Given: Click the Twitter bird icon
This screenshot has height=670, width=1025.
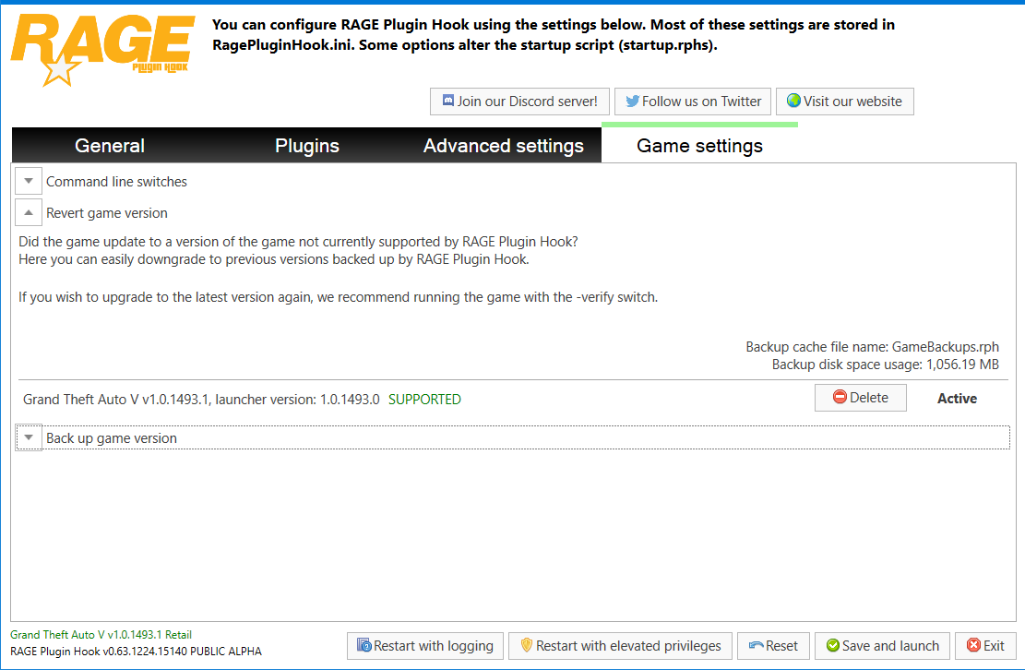Looking at the screenshot, I should click(632, 102).
